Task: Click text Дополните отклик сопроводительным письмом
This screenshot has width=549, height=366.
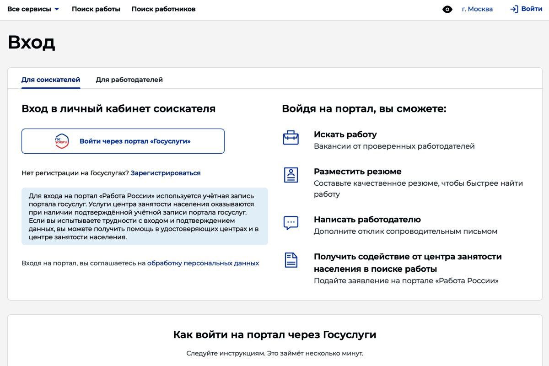Action: pyautogui.click(x=405, y=231)
